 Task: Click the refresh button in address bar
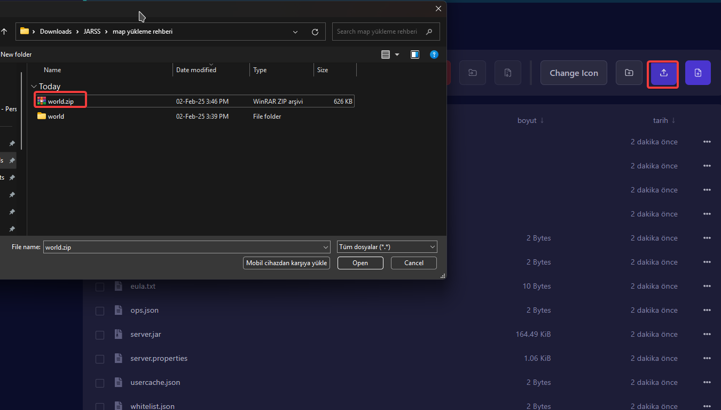315,32
